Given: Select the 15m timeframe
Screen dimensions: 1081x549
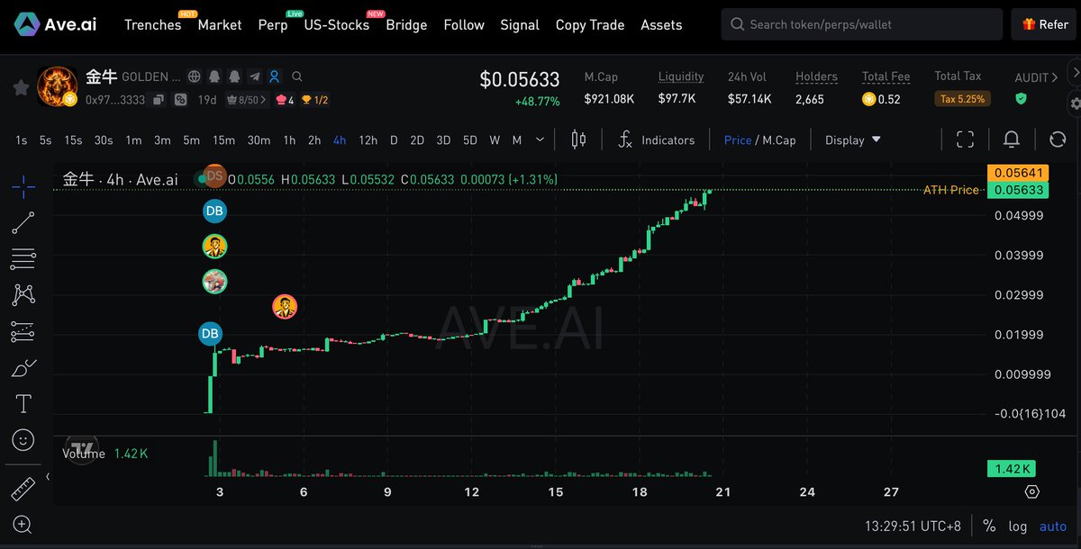Looking at the screenshot, I should coord(223,140).
